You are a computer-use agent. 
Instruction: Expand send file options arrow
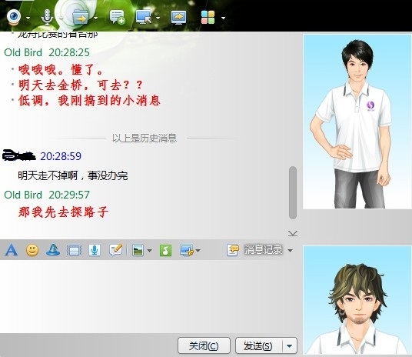click(95, 18)
